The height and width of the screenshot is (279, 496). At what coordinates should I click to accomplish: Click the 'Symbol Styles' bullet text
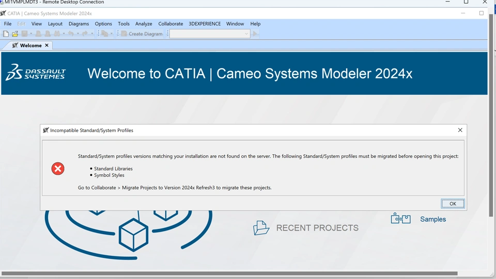tap(109, 175)
